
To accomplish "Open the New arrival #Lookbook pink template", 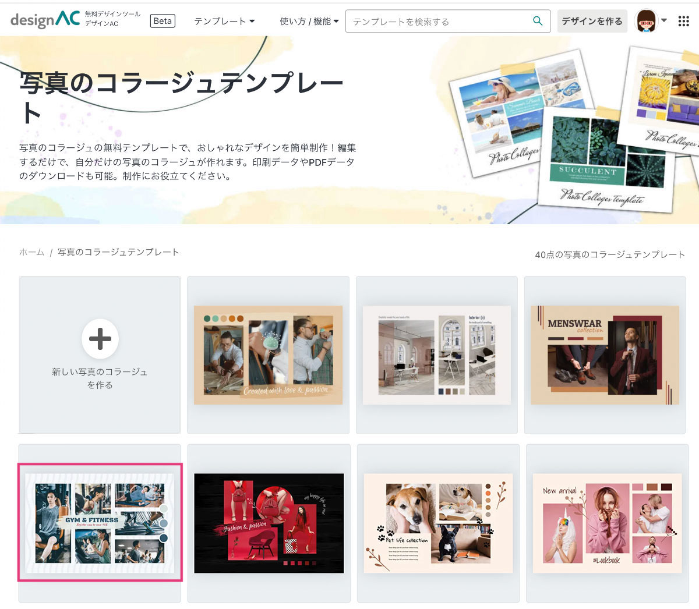I will [606, 523].
